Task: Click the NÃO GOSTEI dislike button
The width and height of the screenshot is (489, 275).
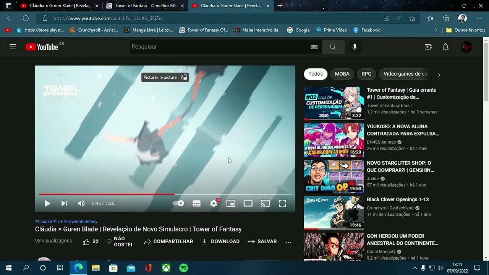Action: tap(120, 241)
